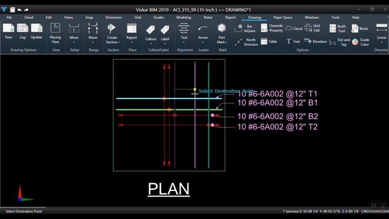389x219 pixels.
Task: Click the save icon in title bar
Action: tap(12, 10)
